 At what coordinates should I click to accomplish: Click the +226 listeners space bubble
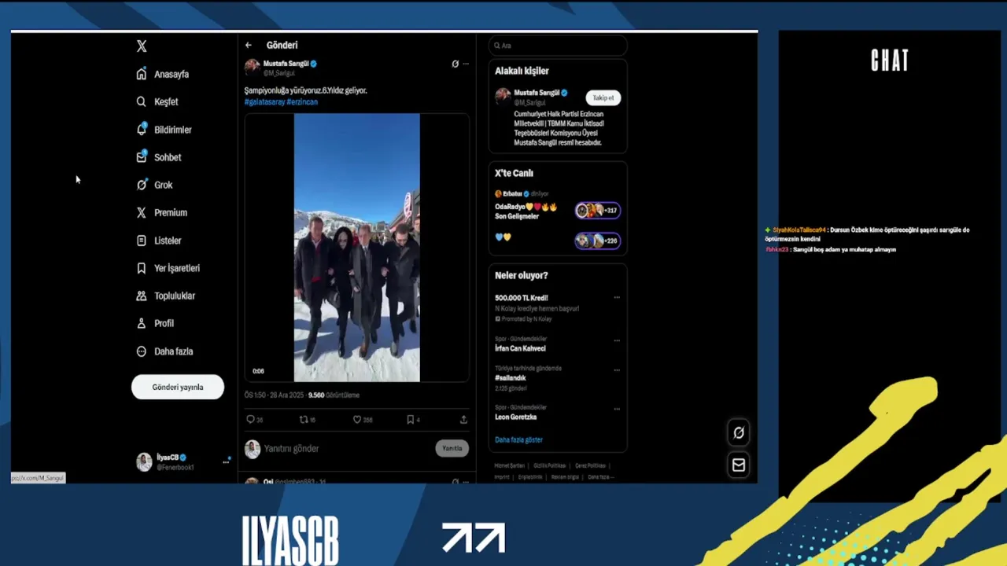click(x=598, y=241)
